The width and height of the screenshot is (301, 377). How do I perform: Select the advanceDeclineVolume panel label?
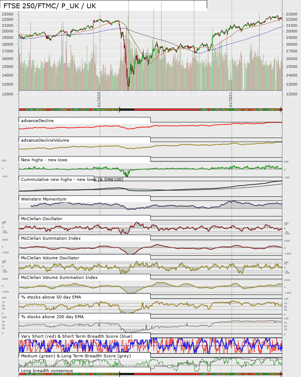click(45, 140)
